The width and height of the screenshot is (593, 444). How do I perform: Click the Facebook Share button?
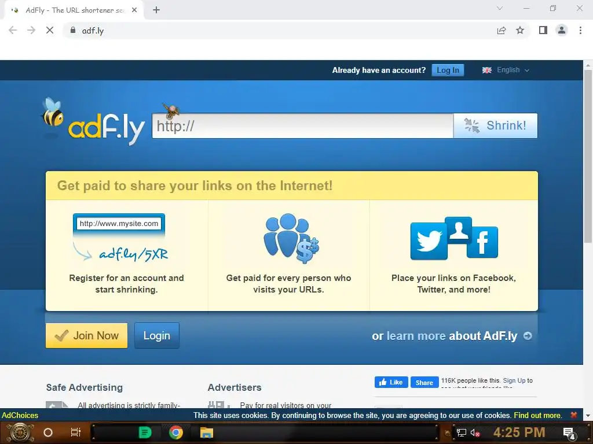(424, 382)
